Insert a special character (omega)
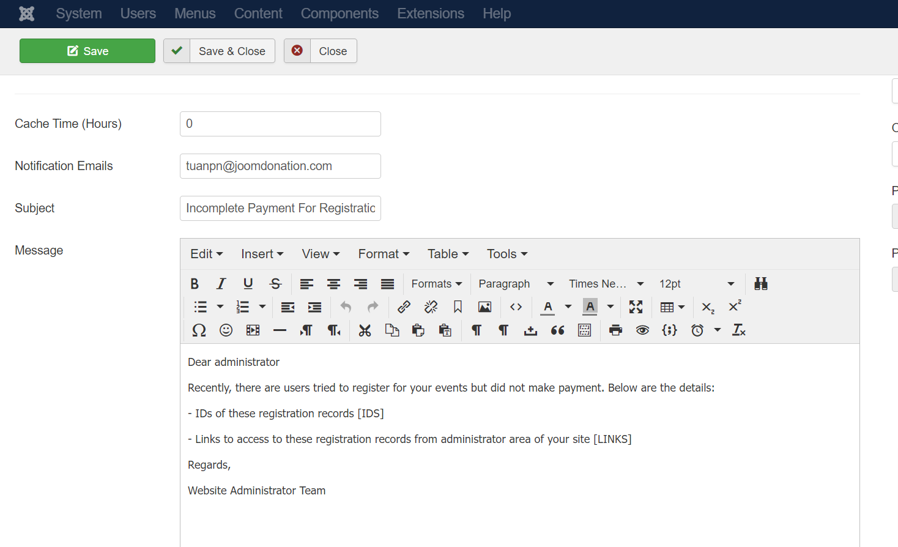 (x=199, y=330)
